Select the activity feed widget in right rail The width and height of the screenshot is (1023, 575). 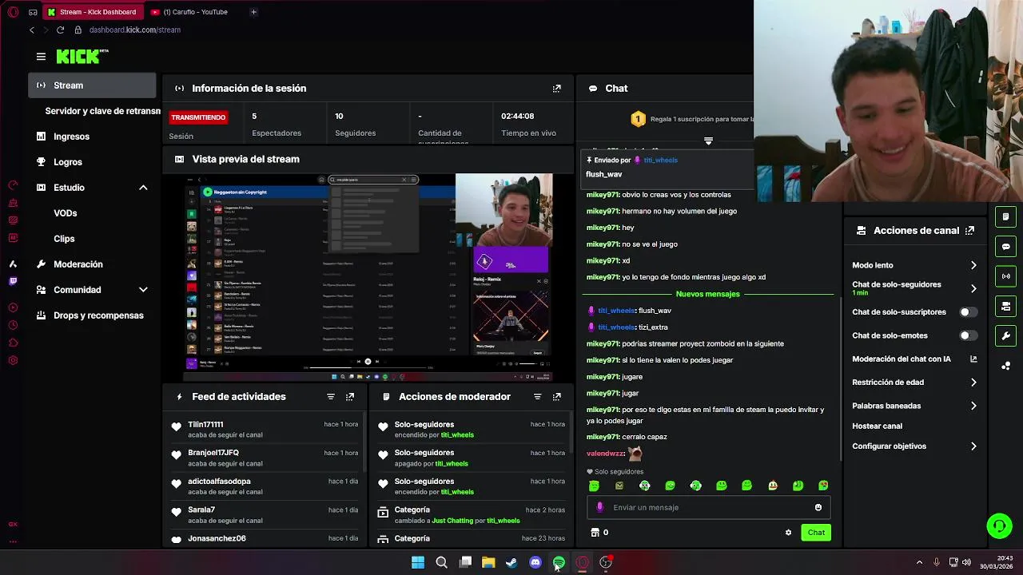coord(1006,216)
